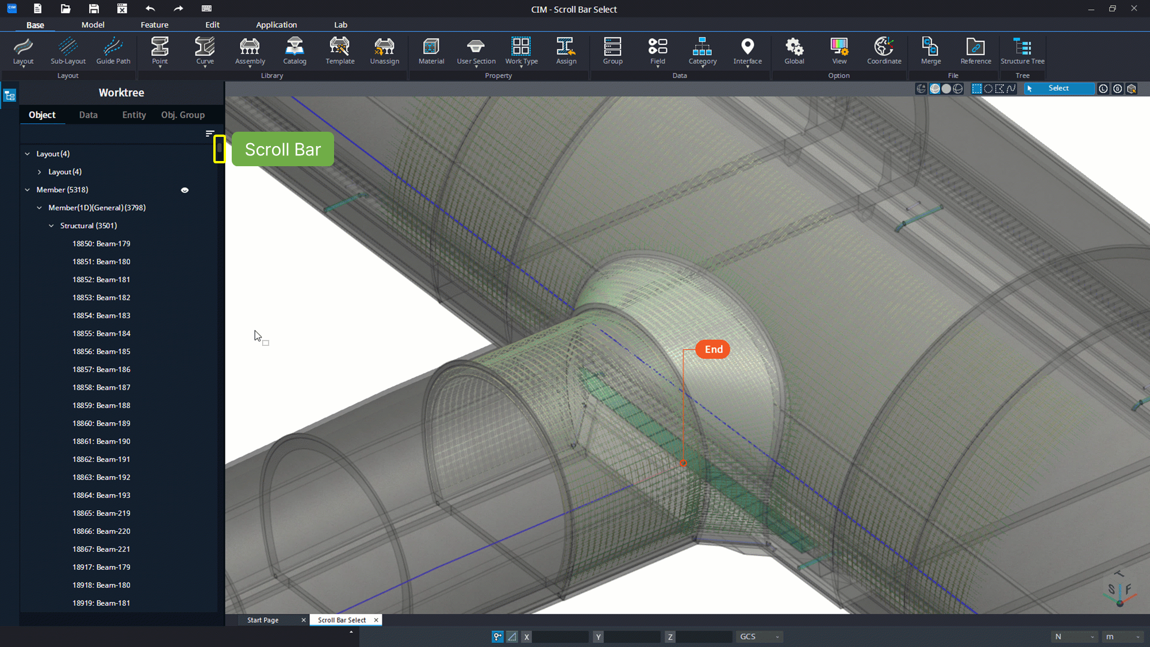Toggle the wireframe display mode icon
Image resolution: width=1150 pixels, height=647 pixels.
tap(958, 89)
